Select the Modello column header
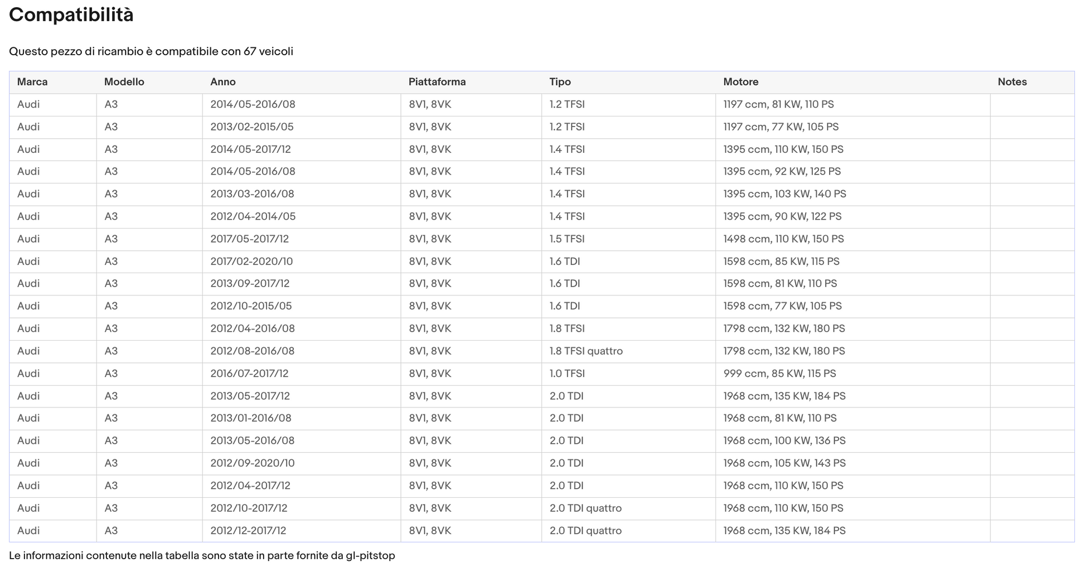Screen dimensions: 1085x572 [x=124, y=82]
